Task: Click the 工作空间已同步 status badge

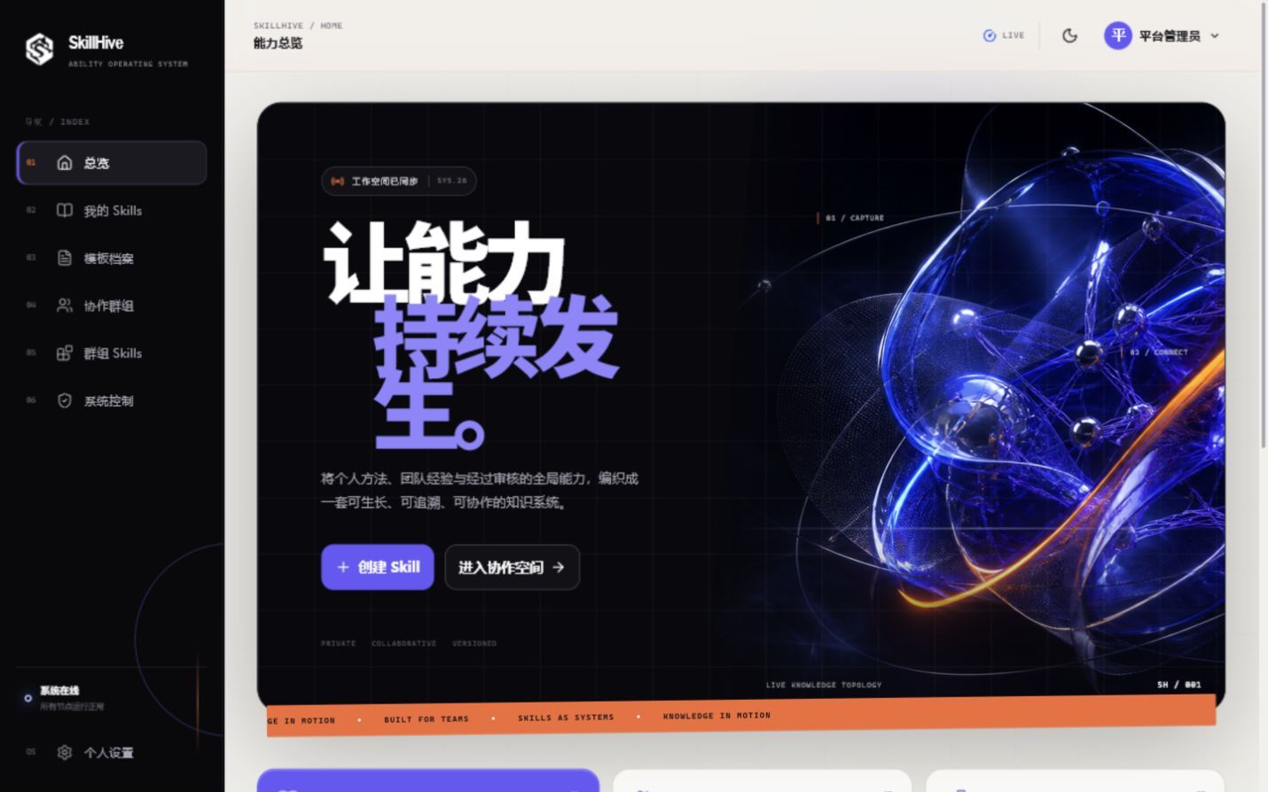Action: [x=399, y=181]
